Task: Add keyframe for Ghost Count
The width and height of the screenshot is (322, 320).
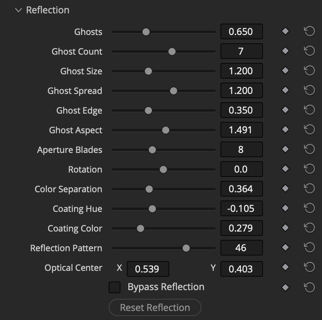Action: tap(285, 51)
